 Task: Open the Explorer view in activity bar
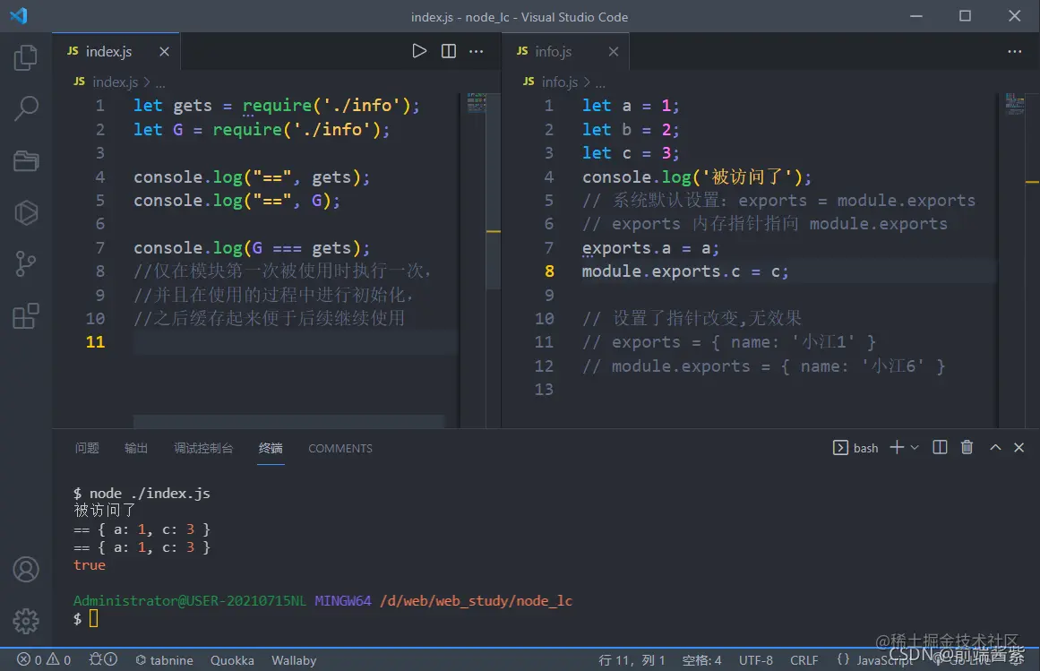click(25, 57)
